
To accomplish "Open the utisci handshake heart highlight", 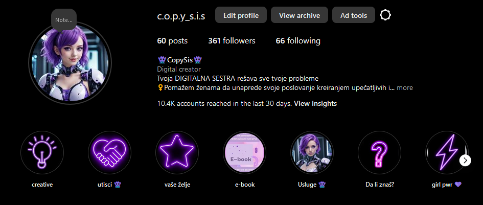I will [x=110, y=152].
